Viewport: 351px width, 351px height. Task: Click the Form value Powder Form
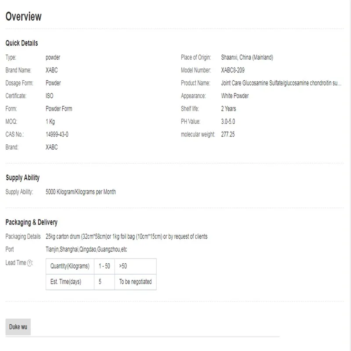pyautogui.click(x=59, y=109)
